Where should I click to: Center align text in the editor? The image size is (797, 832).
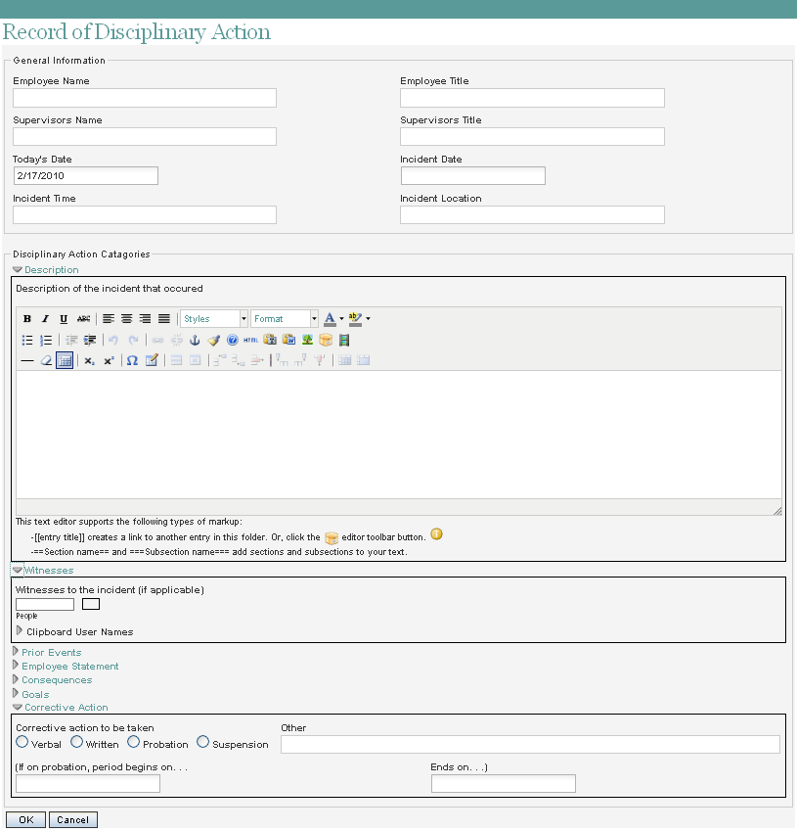(127, 319)
